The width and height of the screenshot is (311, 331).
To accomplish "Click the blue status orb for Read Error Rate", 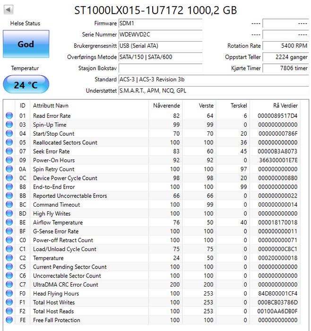I will 9,116.
